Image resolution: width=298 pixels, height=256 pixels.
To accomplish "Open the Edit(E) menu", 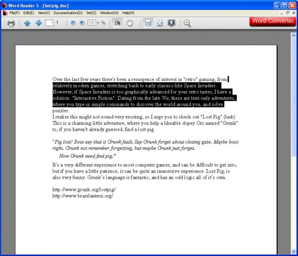I will pos(29,13).
